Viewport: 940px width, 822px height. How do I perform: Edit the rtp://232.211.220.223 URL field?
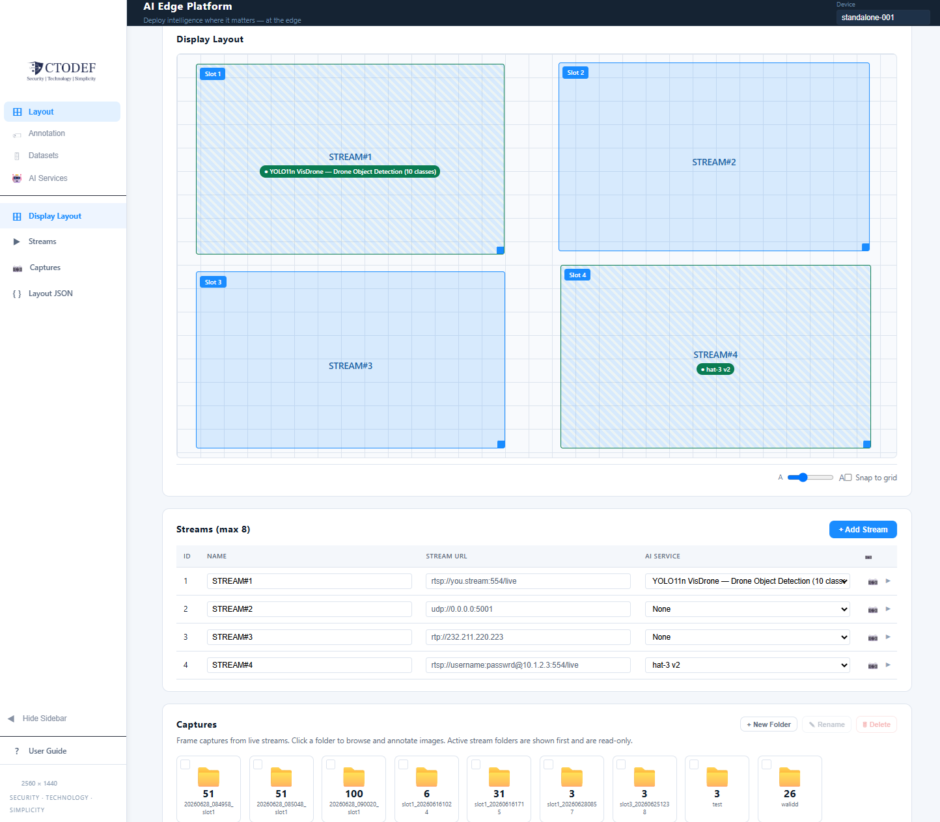pyautogui.click(x=528, y=637)
